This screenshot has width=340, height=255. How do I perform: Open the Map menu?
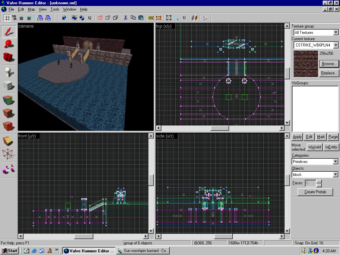pos(31,9)
